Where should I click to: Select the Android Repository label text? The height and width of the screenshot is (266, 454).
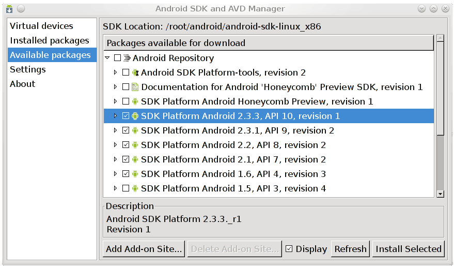click(173, 58)
